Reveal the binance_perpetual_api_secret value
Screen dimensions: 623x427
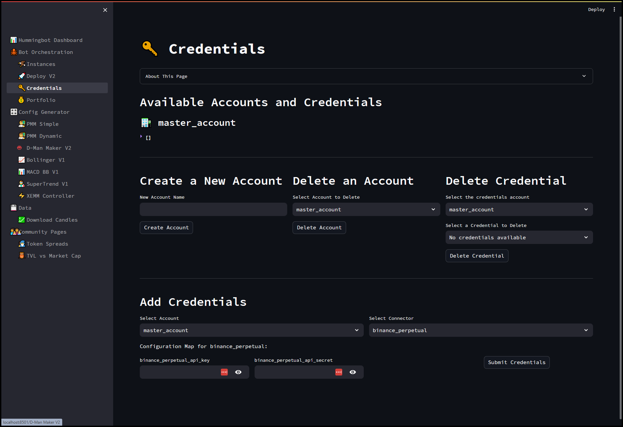[353, 372]
